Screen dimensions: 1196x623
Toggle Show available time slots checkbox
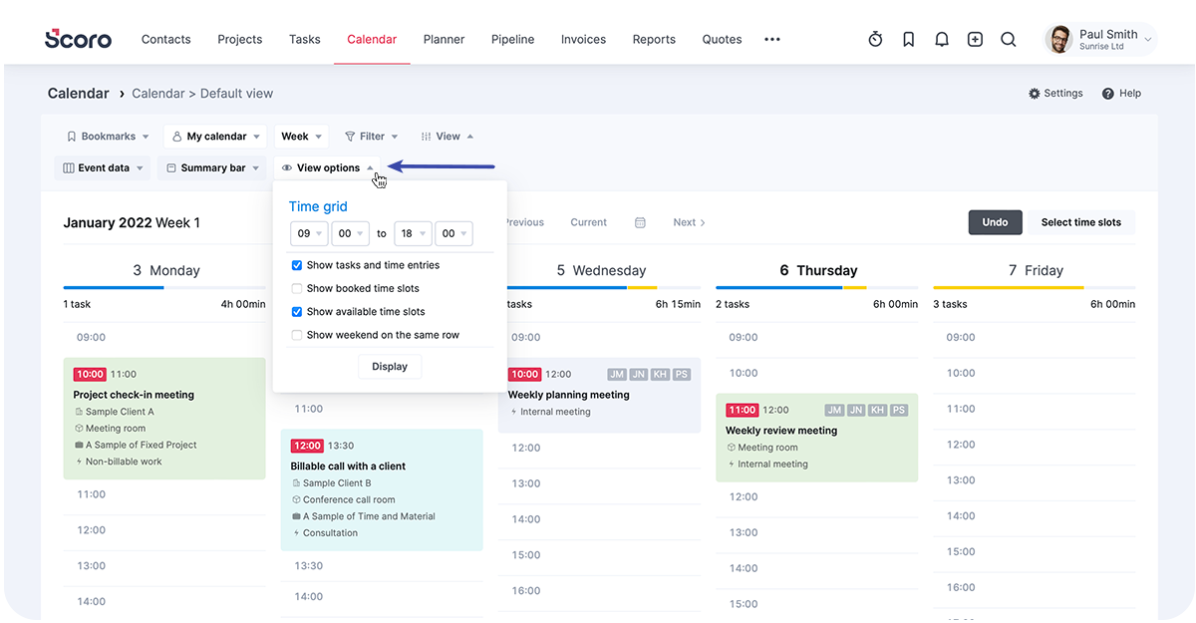[x=297, y=312]
